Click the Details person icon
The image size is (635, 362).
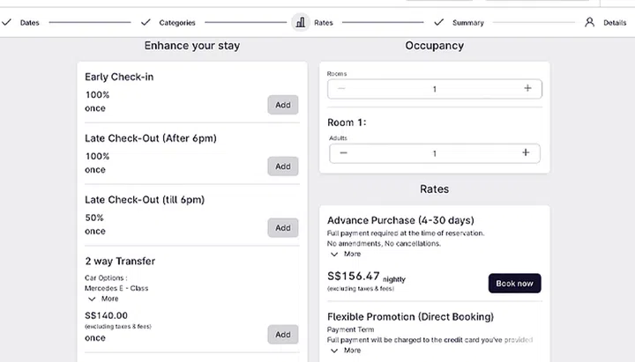click(x=589, y=22)
